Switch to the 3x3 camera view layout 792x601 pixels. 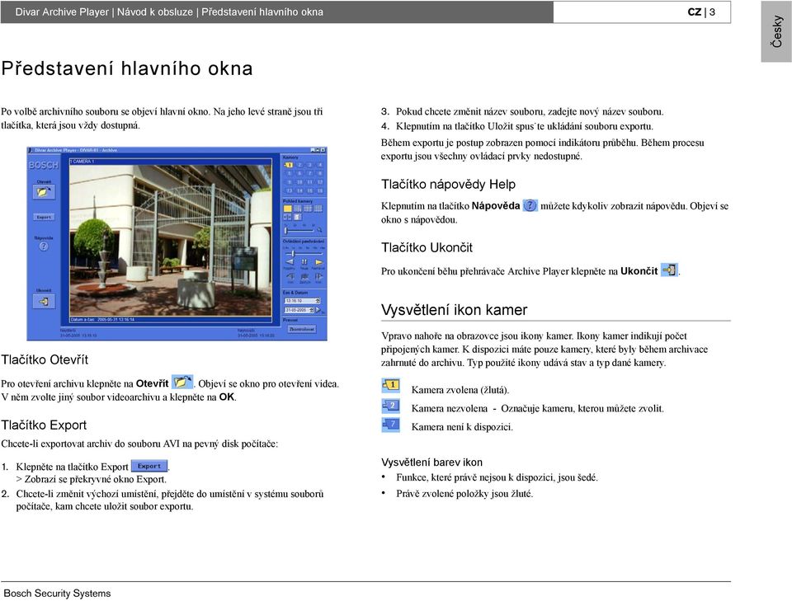308,209
